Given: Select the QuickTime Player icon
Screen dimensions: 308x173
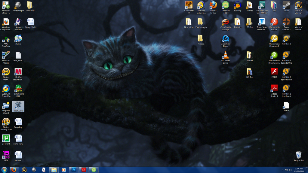Looking at the screenshot, I should click(x=225, y=41).
